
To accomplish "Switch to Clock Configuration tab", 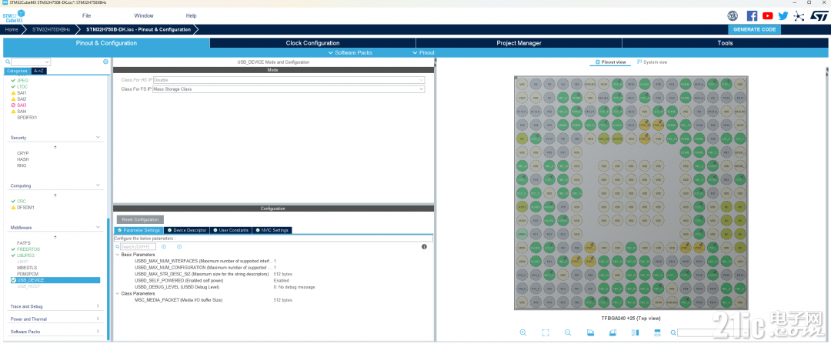I will coord(312,43).
